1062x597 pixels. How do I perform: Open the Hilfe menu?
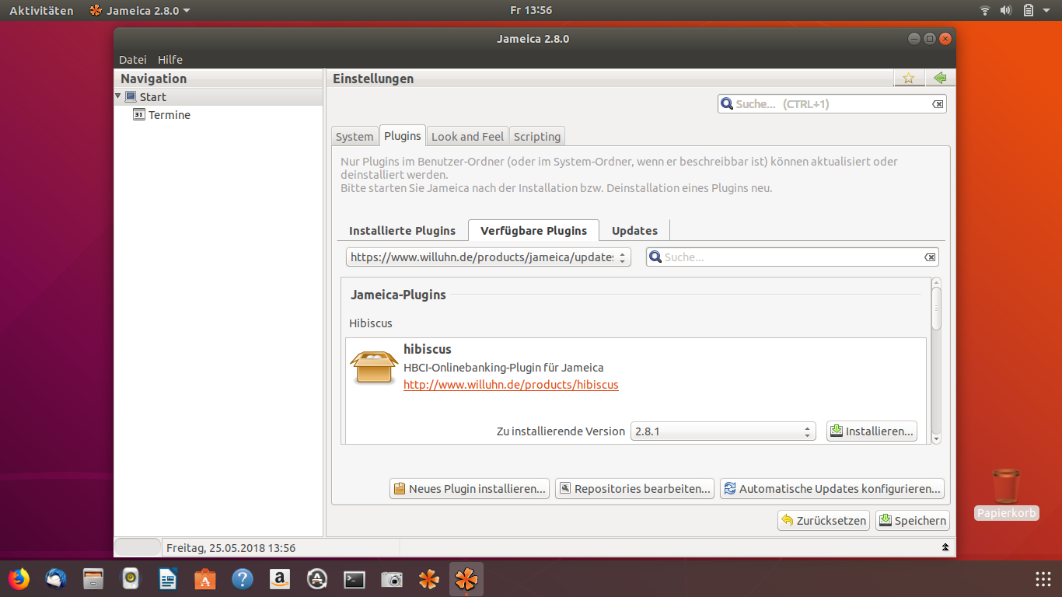[170, 60]
